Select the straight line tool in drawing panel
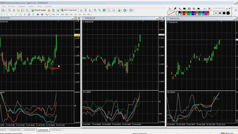This screenshot has width=238, height=134. click(180, 9)
